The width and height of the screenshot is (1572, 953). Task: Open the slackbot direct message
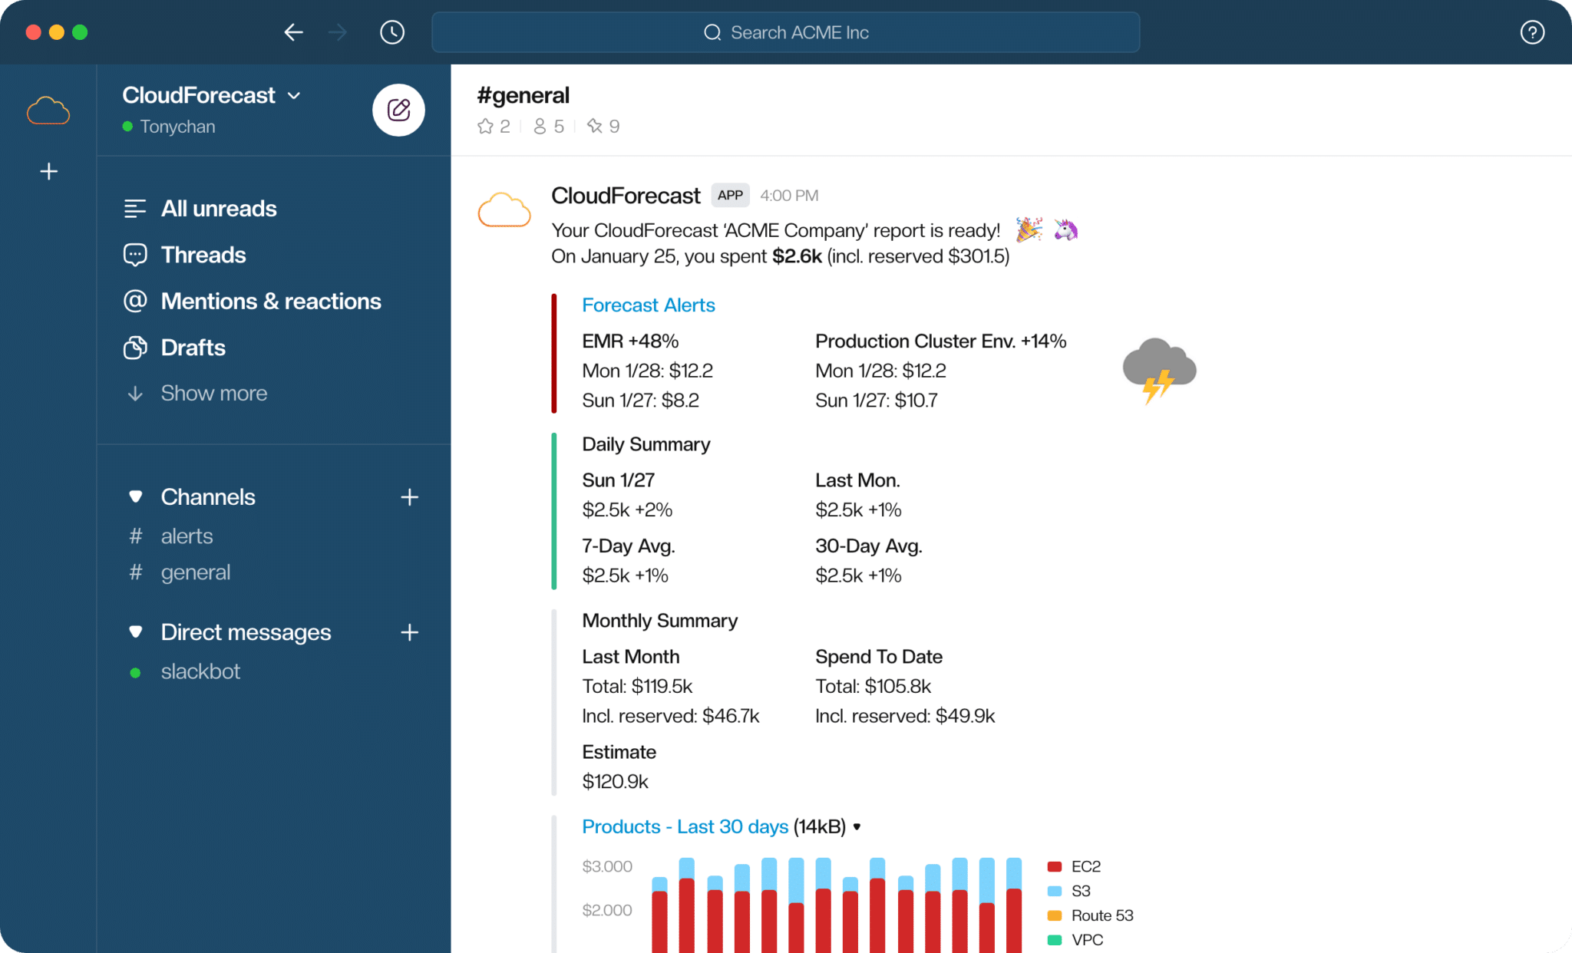[200, 671]
